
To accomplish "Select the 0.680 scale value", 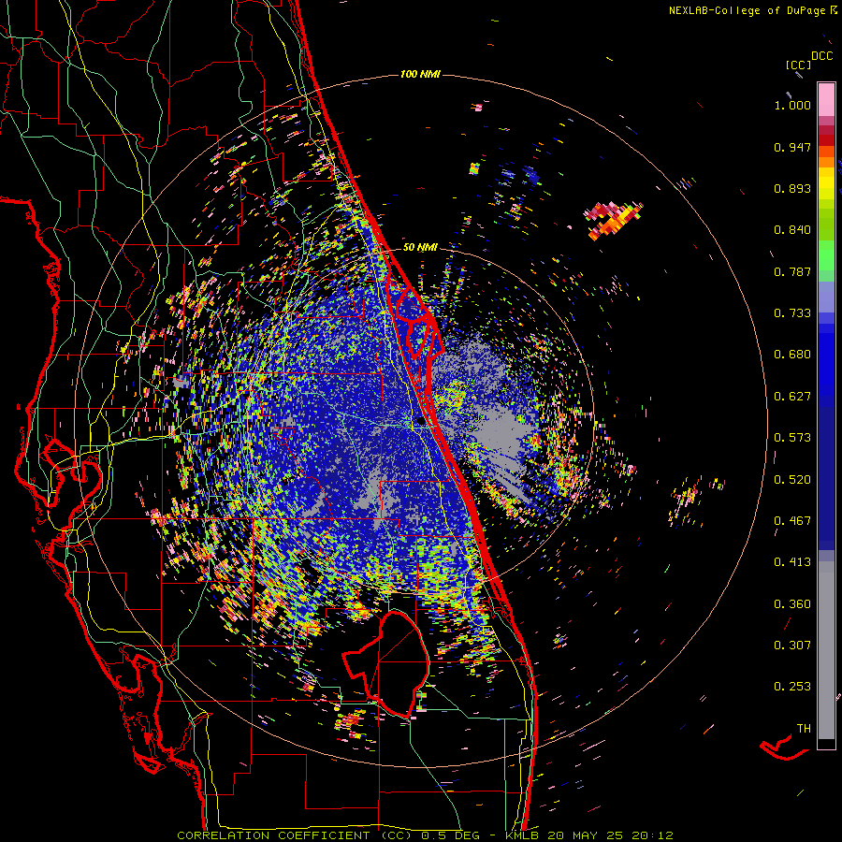I will click(792, 355).
